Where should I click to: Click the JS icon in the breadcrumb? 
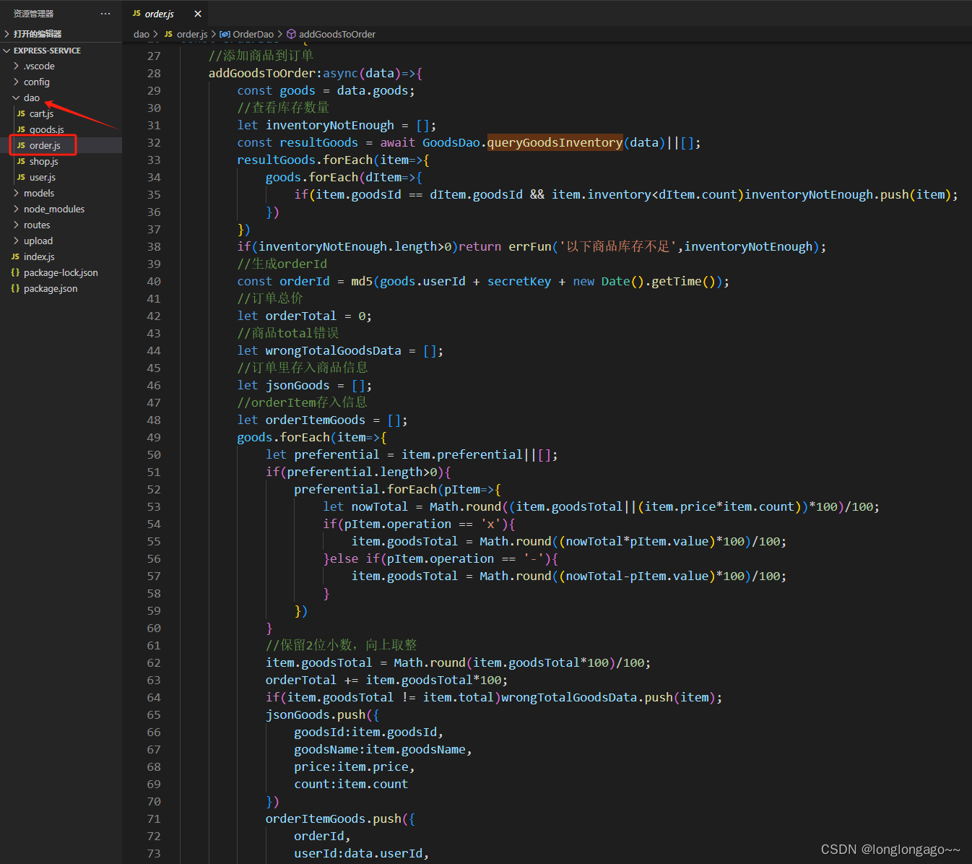pyautogui.click(x=168, y=34)
